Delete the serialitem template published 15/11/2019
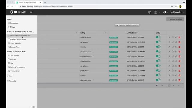 (x=179, y=42)
